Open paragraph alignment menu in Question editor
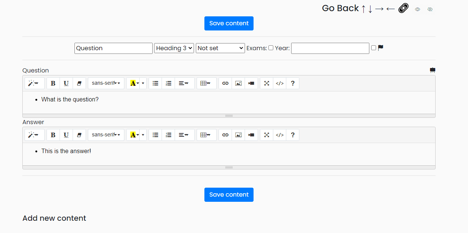Viewport: 468px width, 233px height. (184, 83)
